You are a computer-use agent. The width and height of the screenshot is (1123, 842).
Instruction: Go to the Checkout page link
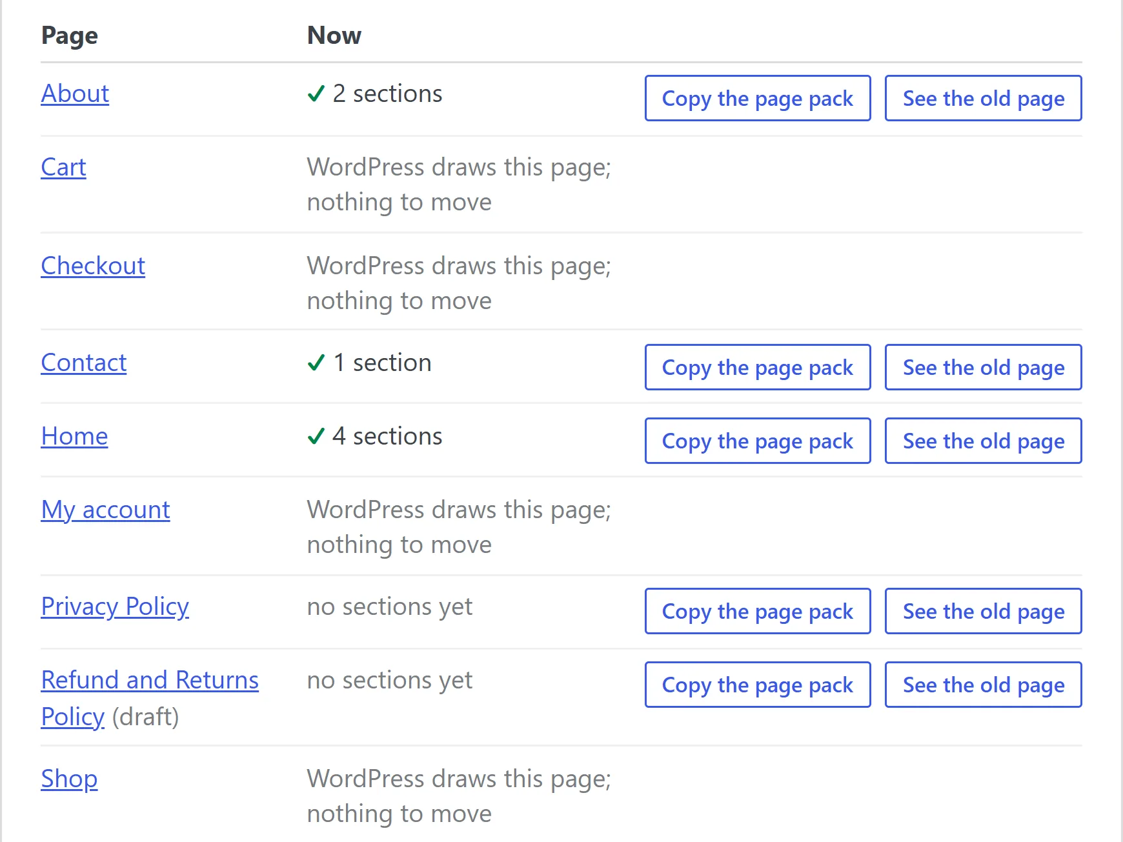(x=93, y=266)
